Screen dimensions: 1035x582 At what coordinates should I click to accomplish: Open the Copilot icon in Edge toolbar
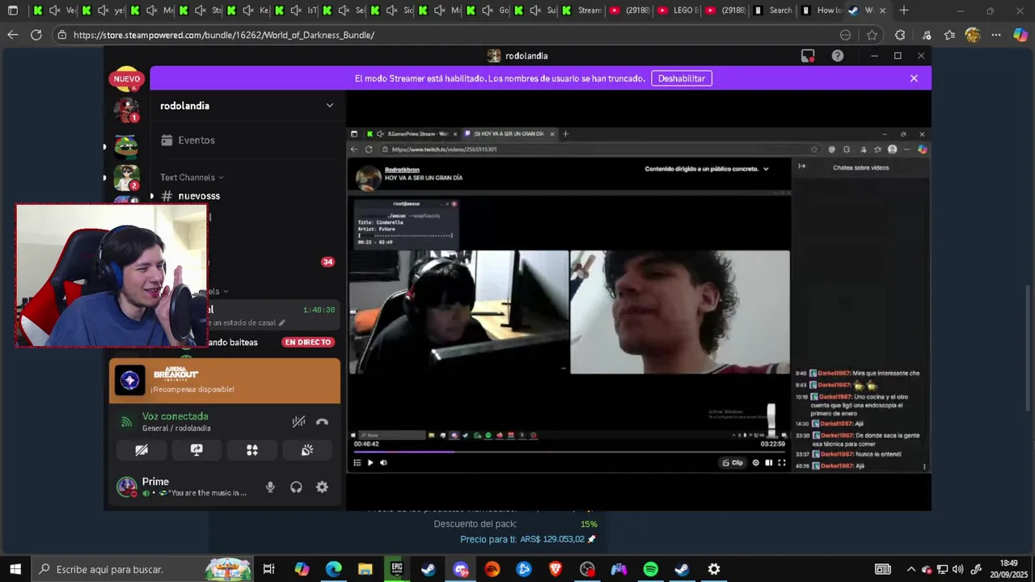coord(1020,35)
